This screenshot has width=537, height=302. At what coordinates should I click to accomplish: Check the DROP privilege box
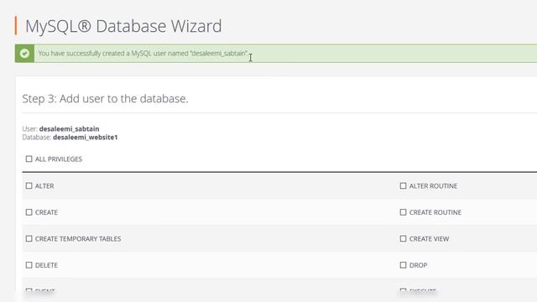(x=403, y=265)
